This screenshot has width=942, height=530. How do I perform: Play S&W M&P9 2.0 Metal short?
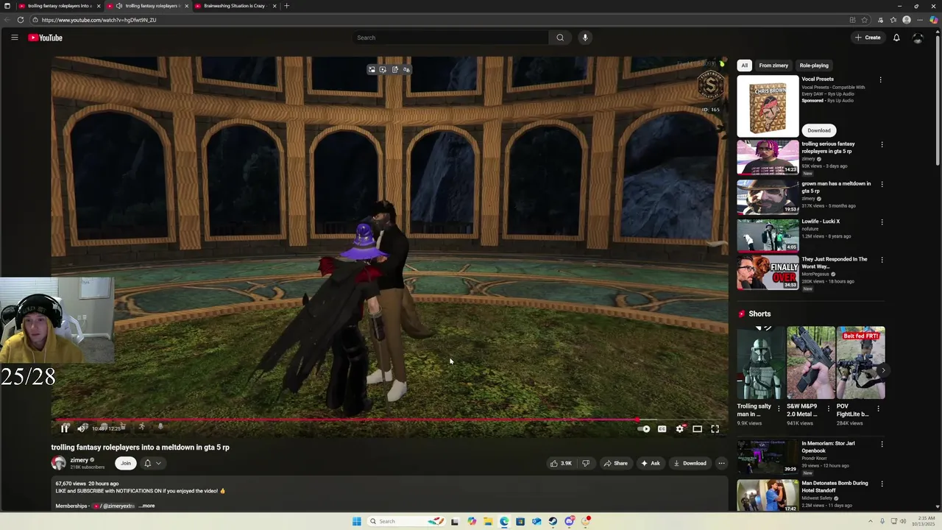(x=810, y=363)
